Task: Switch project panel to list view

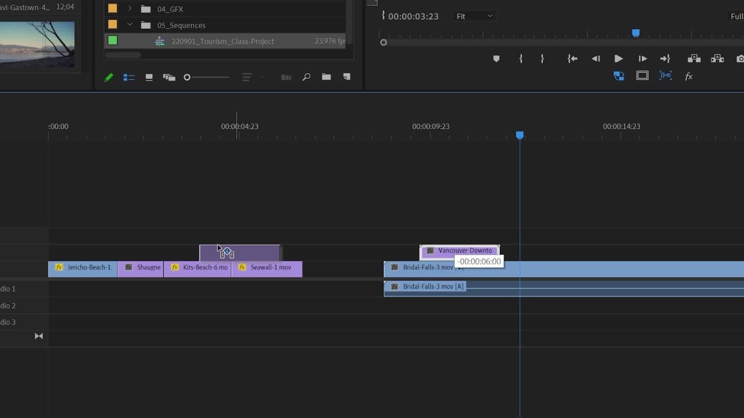Action: click(x=129, y=77)
